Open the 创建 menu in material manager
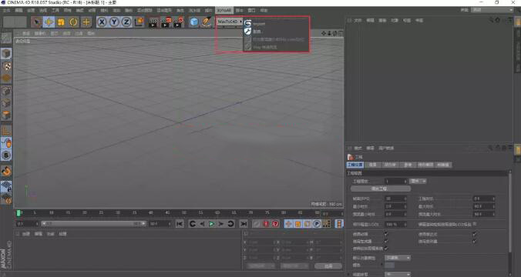This screenshot has height=277, width=521. [26, 234]
